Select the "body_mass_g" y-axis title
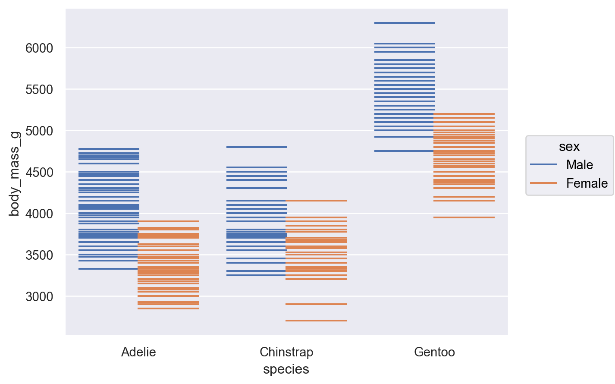615x384 pixels. [x=14, y=173]
